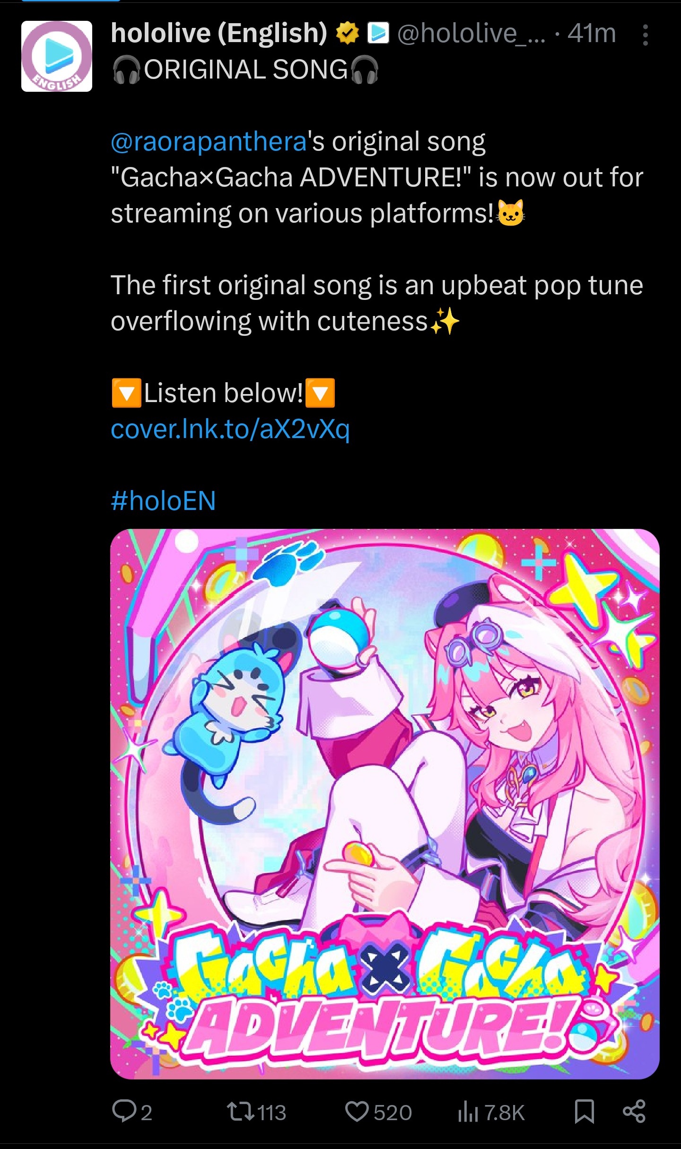Open the Gacha Gacha ADVENTURE album artwork

tap(385, 804)
